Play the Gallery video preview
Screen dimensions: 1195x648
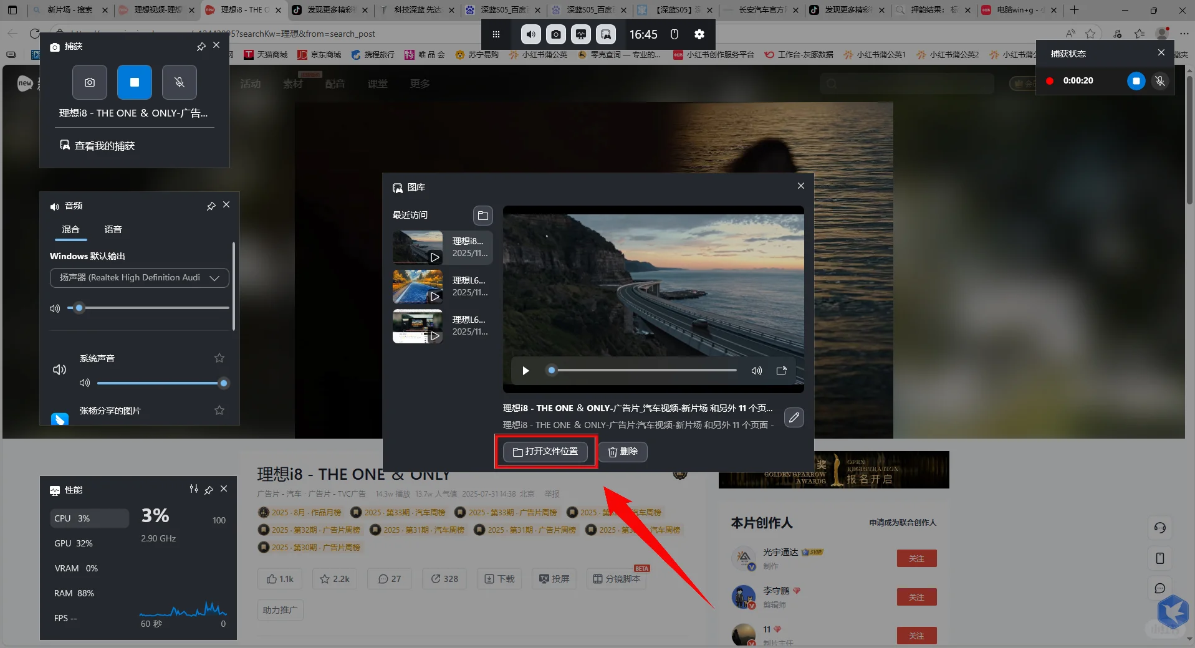(x=526, y=371)
